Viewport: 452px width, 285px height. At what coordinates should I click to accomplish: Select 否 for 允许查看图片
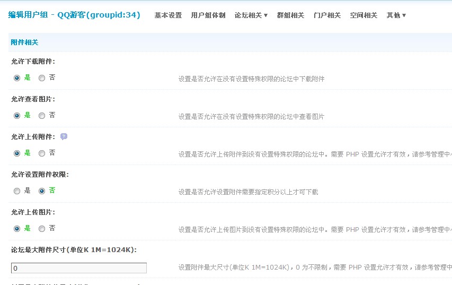click(42, 116)
